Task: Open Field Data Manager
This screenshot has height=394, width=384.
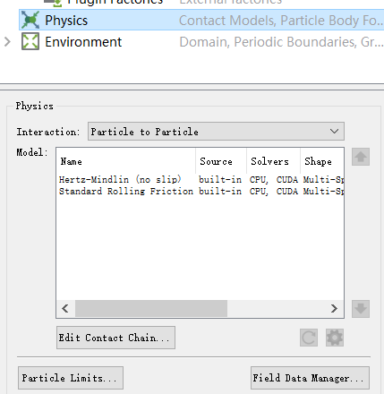Action: coord(310,378)
